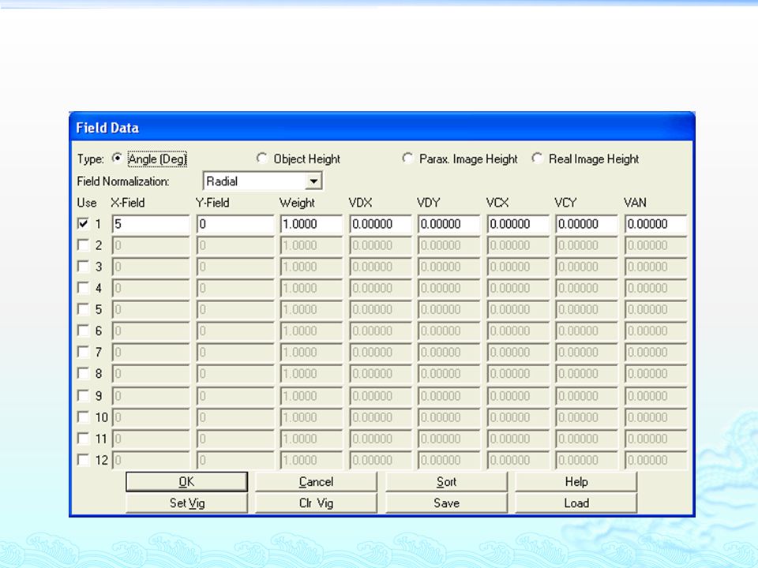This screenshot has width=758, height=568.
Task: Click the Y-Field input for field 1
Action: coord(235,224)
